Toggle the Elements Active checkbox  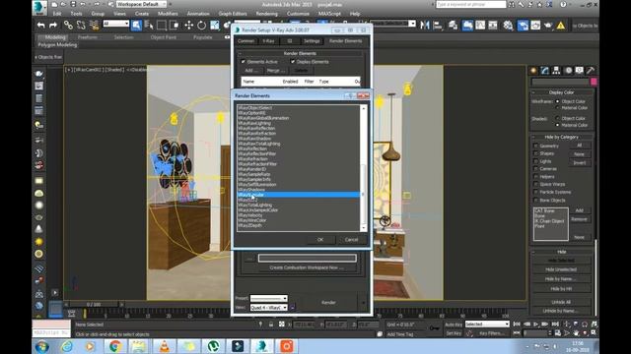(244, 62)
